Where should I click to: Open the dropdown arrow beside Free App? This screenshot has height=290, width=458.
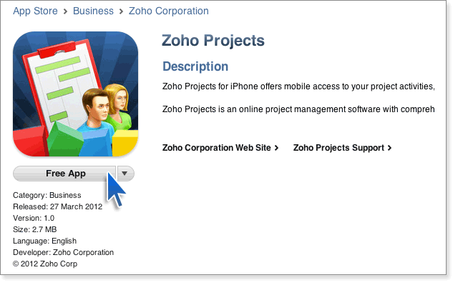125,174
